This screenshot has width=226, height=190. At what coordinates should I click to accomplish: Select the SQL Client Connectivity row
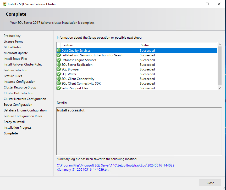137,79
